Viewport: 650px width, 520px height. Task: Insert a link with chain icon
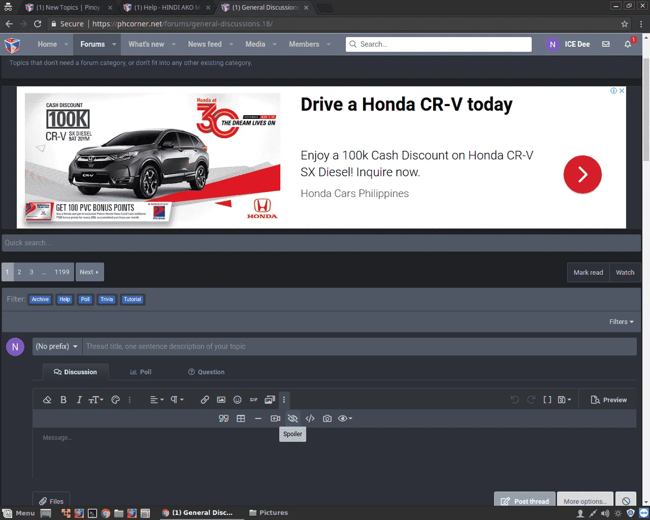(205, 400)
